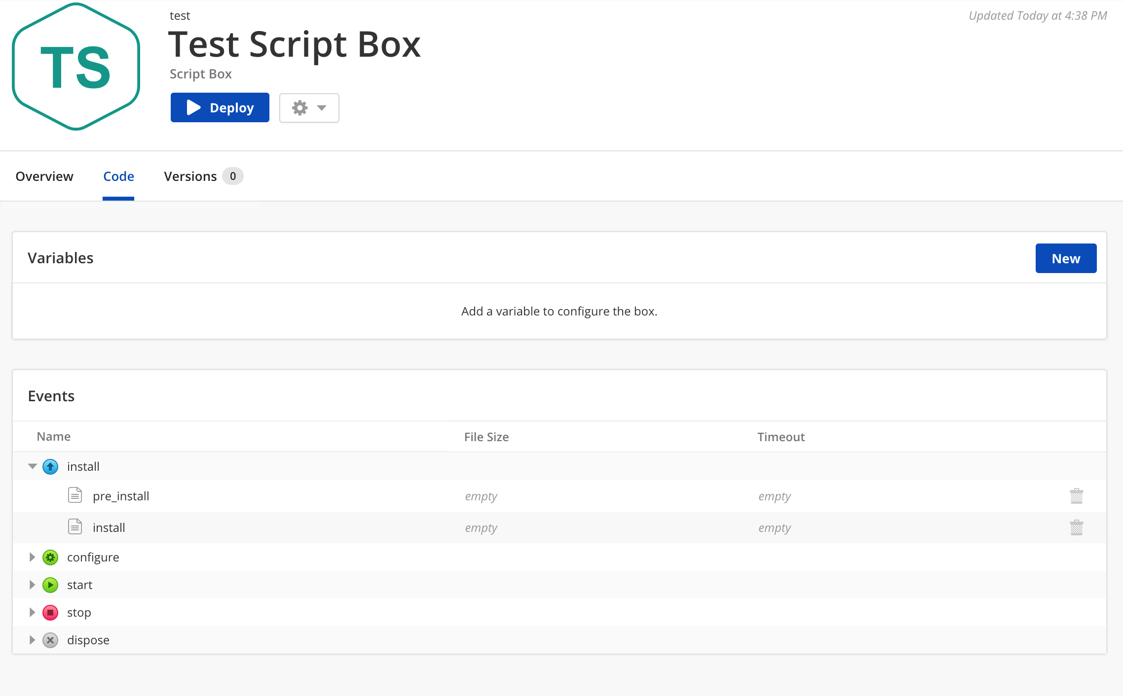Click 'Add a variable to configure the box' message
1123x696 pixels.
560,311
